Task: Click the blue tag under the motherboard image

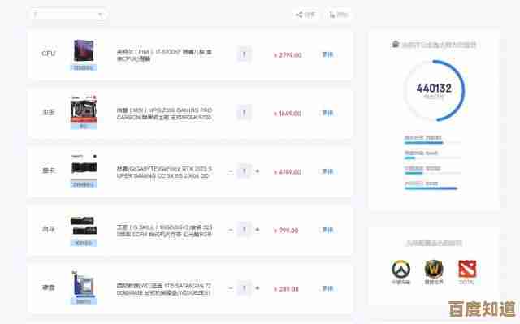Action: click(84, 126)
